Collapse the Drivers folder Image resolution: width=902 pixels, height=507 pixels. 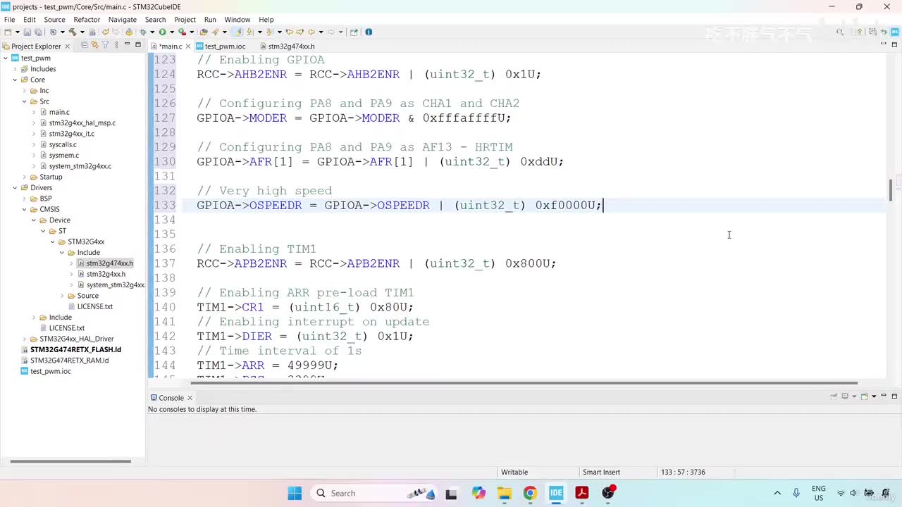pos(15,187)
